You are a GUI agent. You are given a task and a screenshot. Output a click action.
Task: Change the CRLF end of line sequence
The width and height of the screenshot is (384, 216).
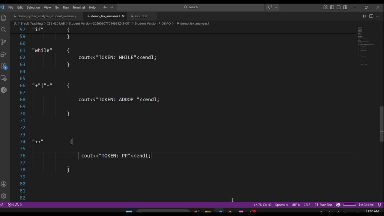click(307, 205)
